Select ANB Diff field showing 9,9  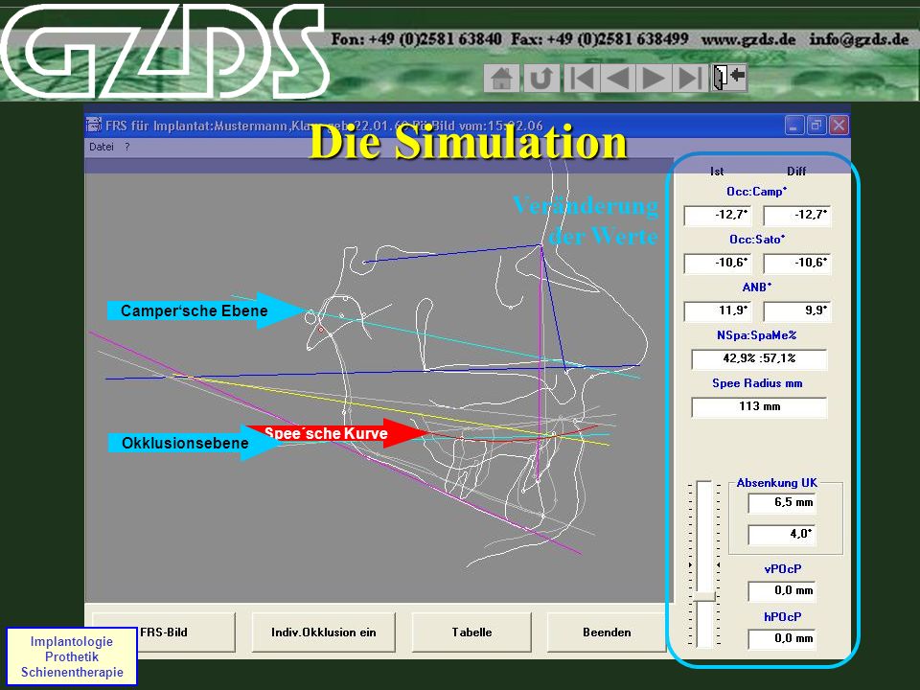796,310
